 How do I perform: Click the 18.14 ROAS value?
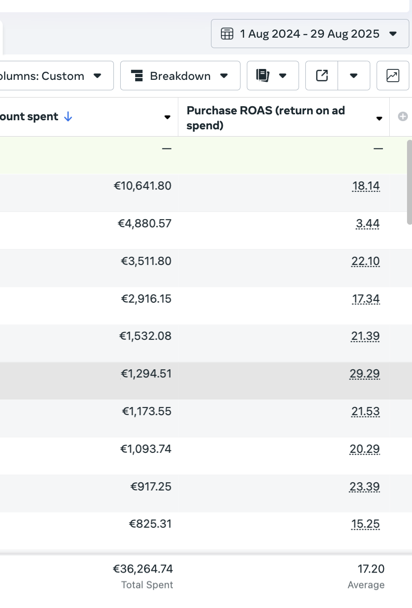tap(366, 186)
